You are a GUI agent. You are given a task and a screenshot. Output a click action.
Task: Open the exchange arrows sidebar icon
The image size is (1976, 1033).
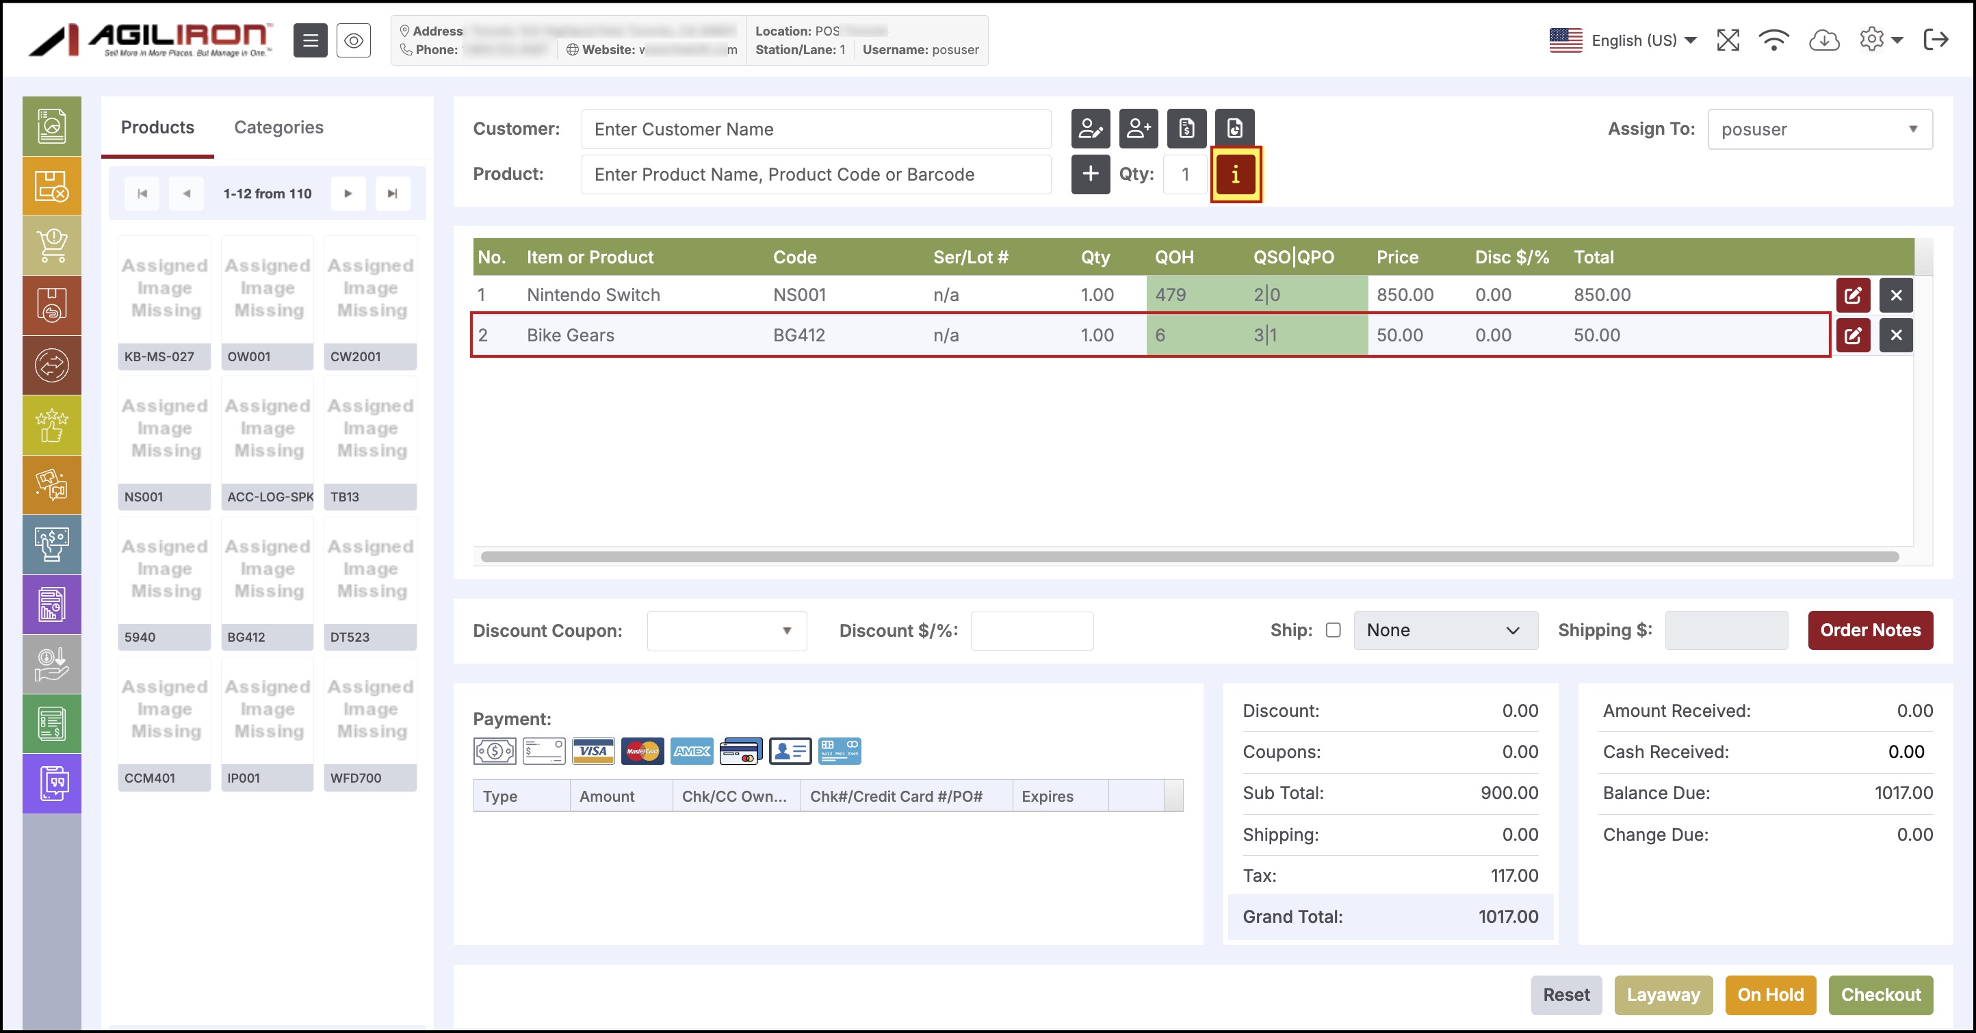point(51,365)
